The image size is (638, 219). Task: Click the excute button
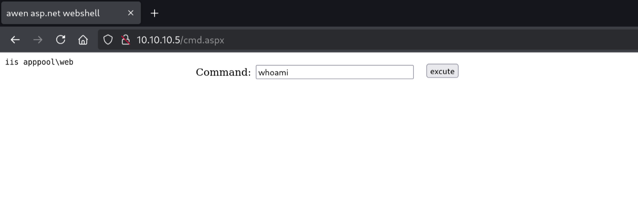442,71
